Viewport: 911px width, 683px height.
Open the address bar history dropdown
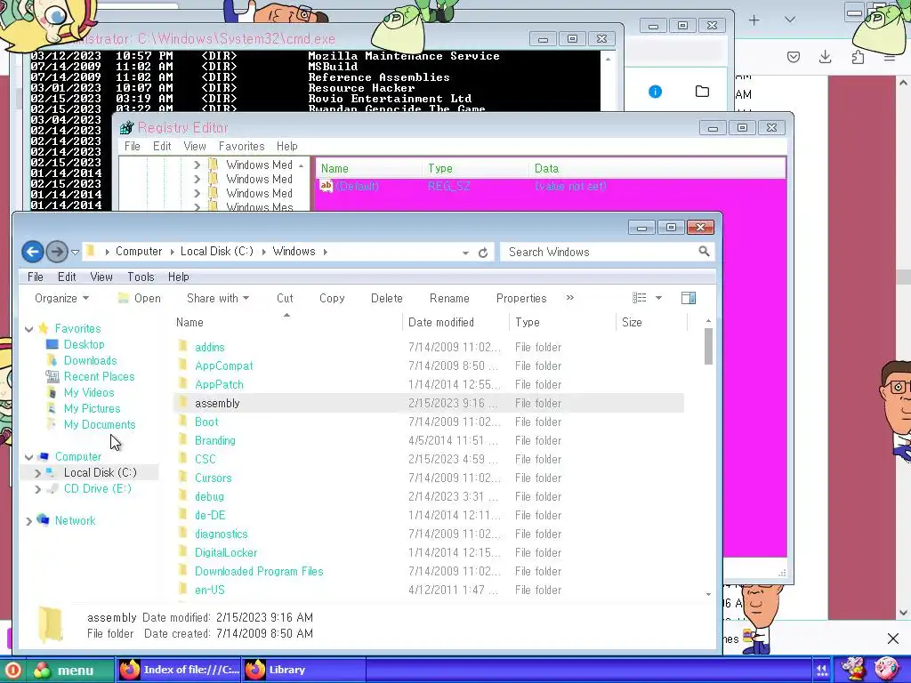(x=465, y=253)
